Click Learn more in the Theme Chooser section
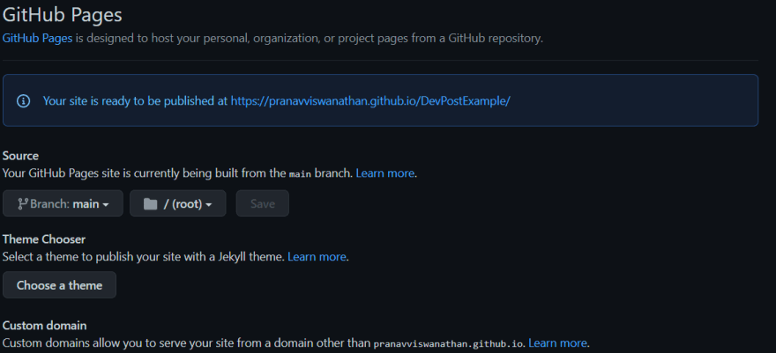 coord(317,257)
